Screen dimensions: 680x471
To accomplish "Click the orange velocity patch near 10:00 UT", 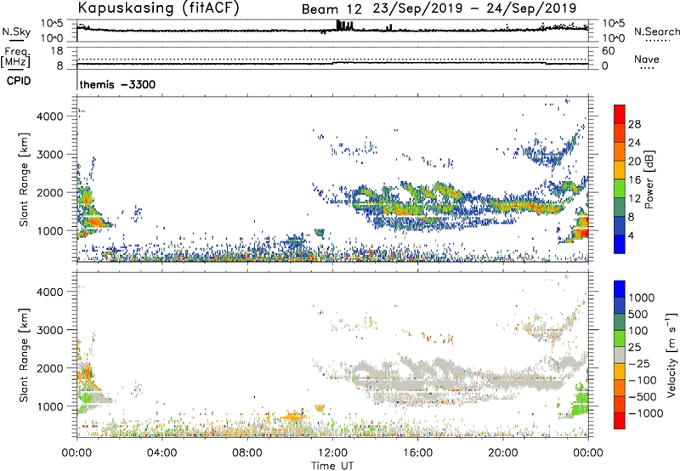I will tap(293, 417).
